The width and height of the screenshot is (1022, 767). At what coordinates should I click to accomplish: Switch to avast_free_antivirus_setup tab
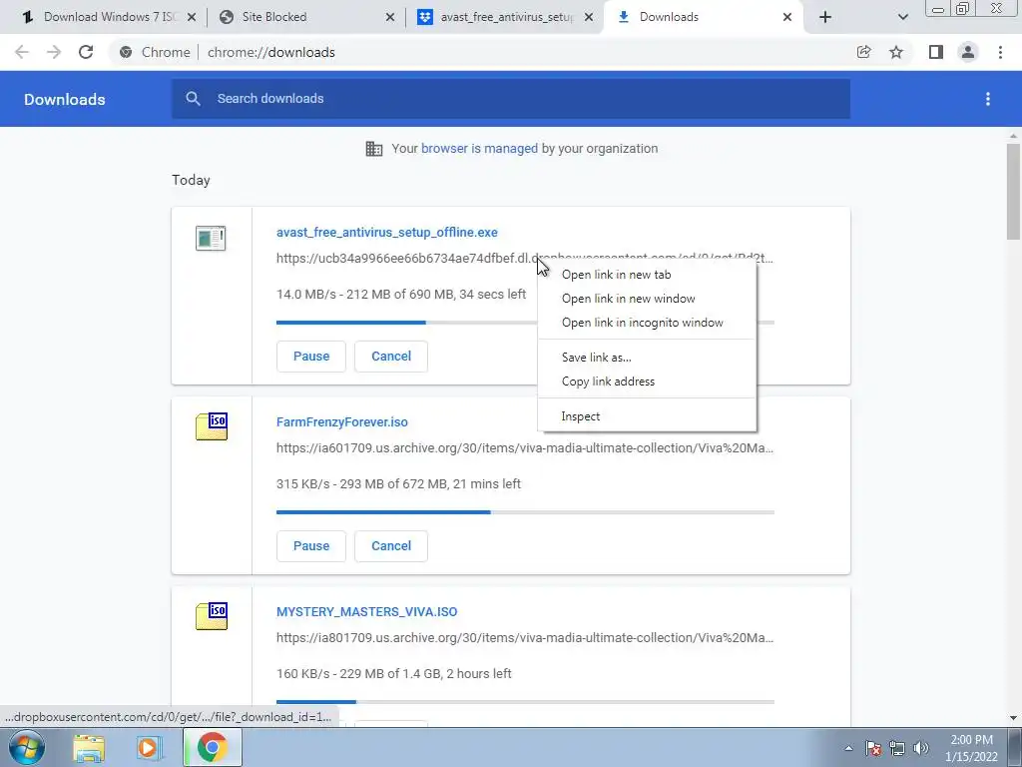pyautogui.click(x=506, y=17)
